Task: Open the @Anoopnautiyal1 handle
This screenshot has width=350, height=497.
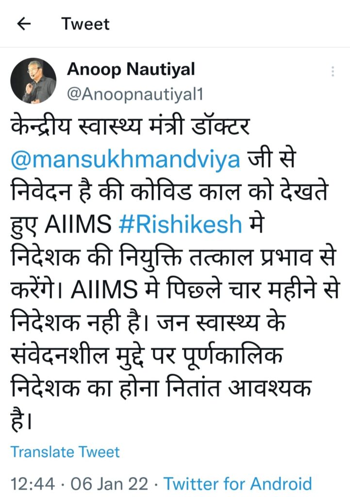Action: pos(135,95)
